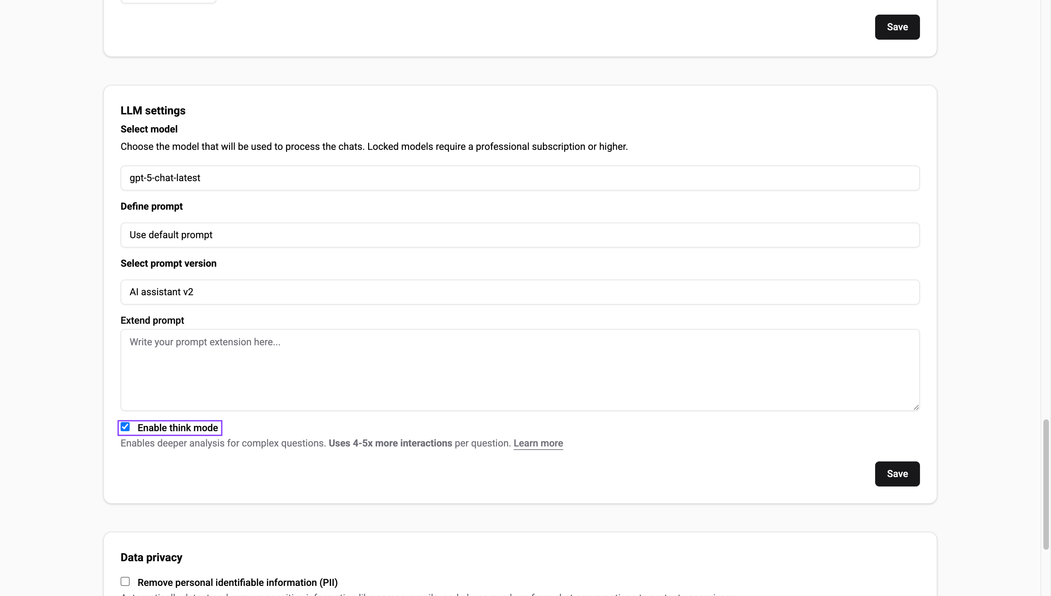Click the "Select model" label

pos(149,129)
